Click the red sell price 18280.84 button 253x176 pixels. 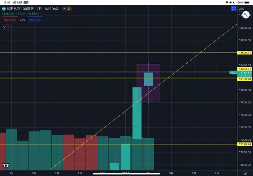click(x=10, y=20)
